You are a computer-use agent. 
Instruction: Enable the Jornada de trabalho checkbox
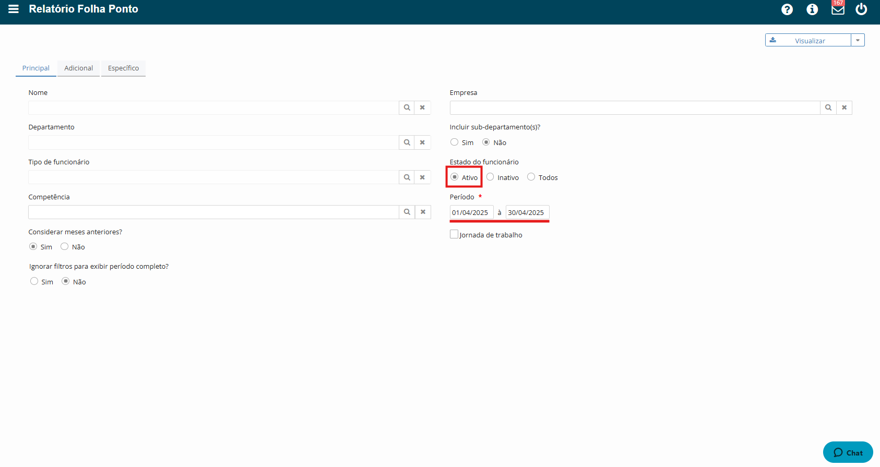pos(454,234)
